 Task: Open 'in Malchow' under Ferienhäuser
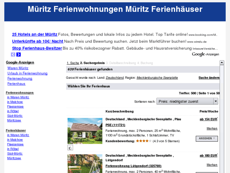(x=15, y=140)
